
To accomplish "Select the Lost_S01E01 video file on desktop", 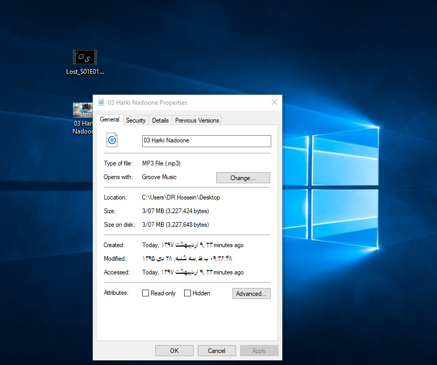I will point(85,58).
